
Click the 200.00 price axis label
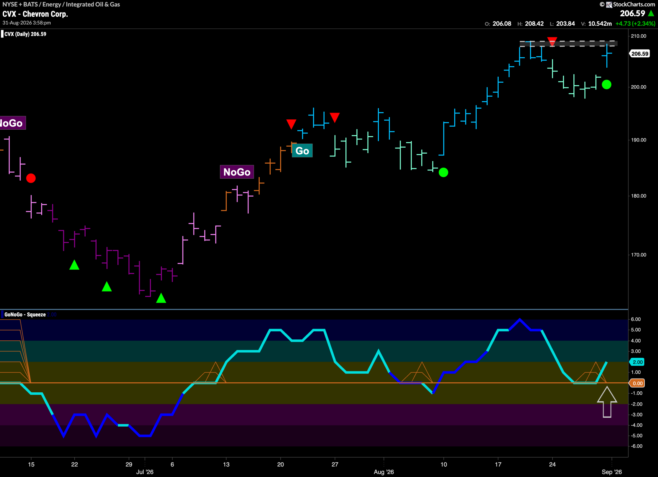[x=638, y=87]
